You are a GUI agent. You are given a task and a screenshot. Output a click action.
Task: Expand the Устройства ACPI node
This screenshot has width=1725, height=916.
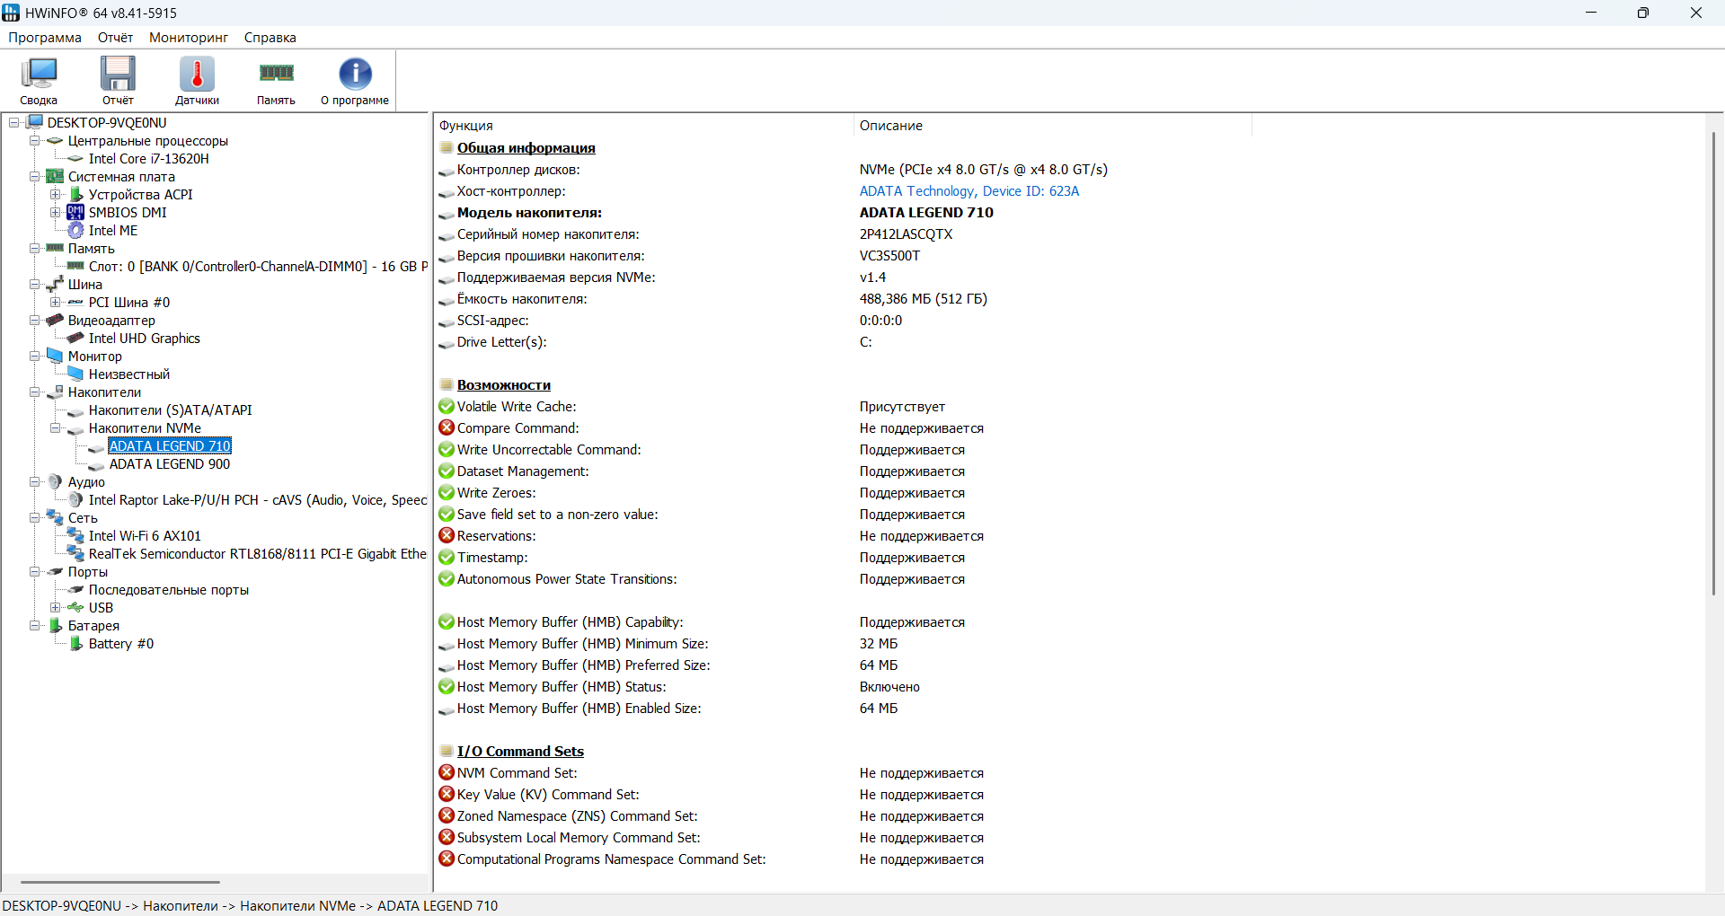(55, 194)
